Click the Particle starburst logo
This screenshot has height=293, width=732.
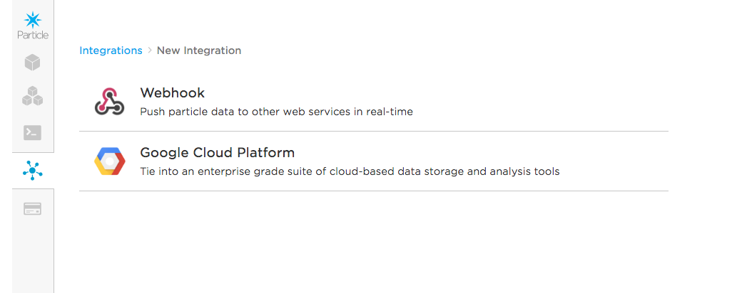[33, 19]
